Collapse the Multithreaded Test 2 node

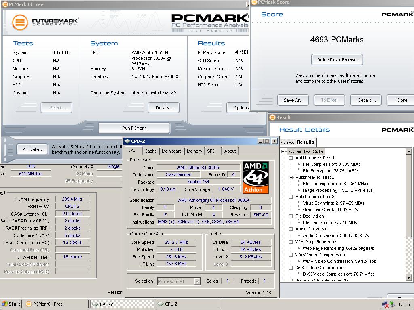click(x=291, y=178)
